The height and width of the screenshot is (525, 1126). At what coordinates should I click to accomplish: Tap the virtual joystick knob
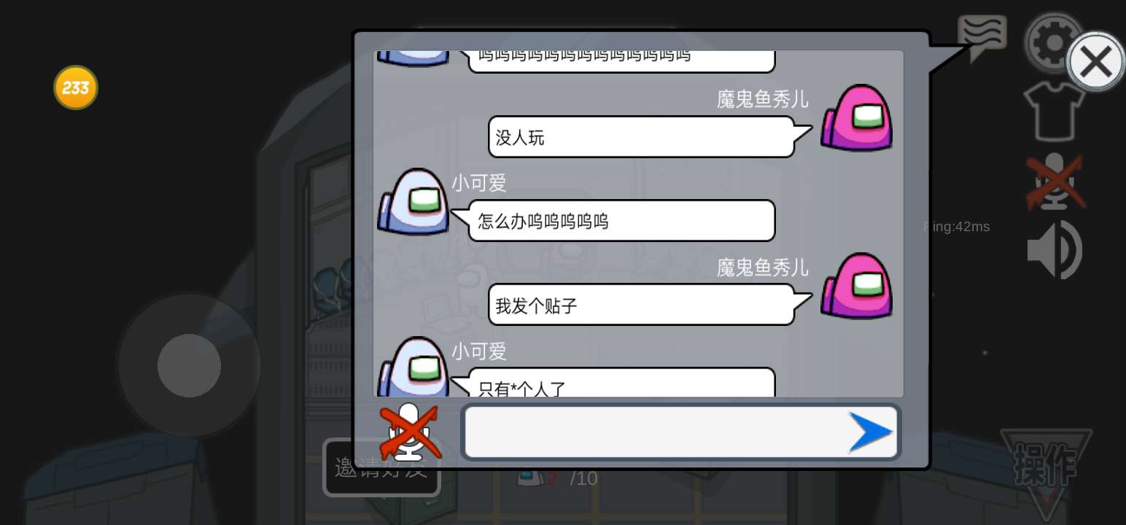[190, 365]
